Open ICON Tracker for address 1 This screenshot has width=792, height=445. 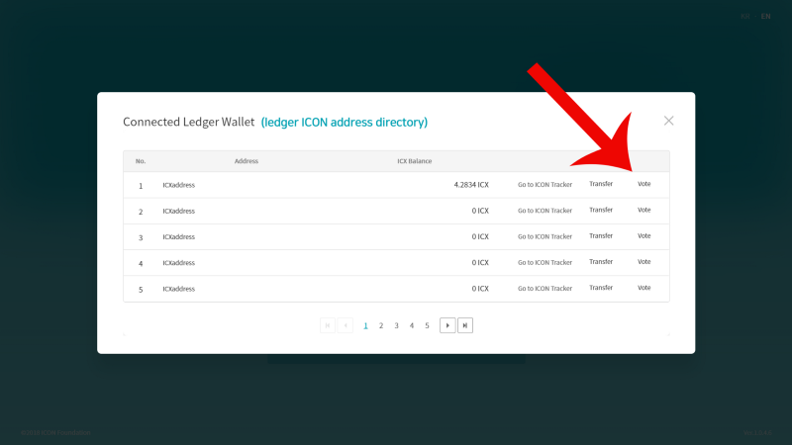544,185
